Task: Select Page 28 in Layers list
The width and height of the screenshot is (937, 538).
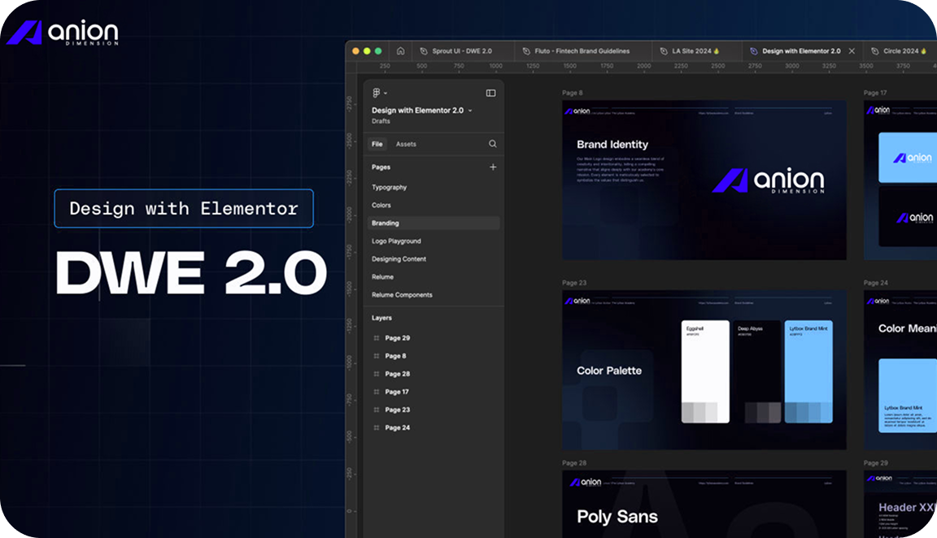Action: pyautogui.click(x=397, y=374)
